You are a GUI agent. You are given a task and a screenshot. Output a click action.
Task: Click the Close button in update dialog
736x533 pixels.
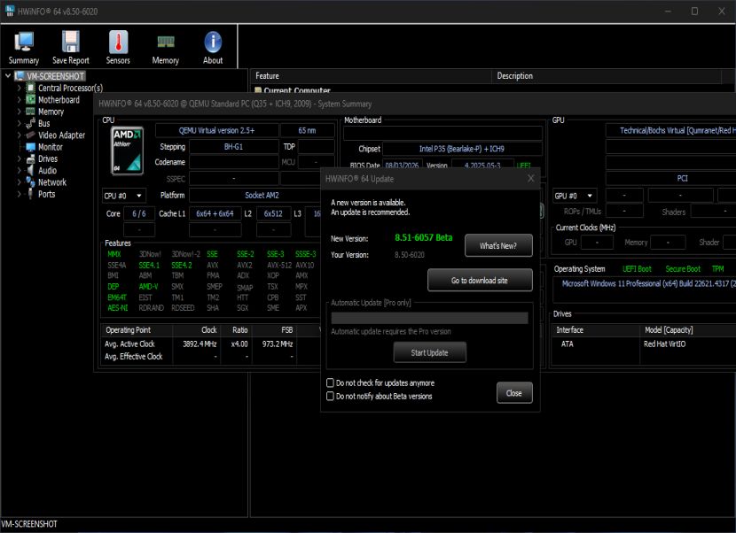514,393
